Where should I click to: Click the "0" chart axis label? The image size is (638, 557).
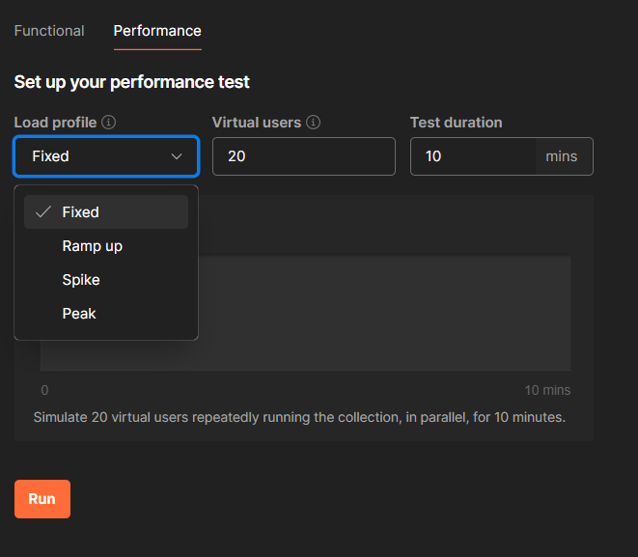pyautogui.click(x=44, y=390)
